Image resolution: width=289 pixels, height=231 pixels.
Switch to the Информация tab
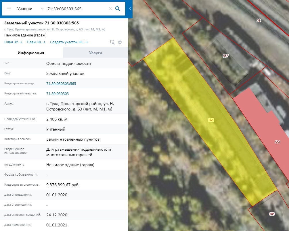(x=31, y=53)
